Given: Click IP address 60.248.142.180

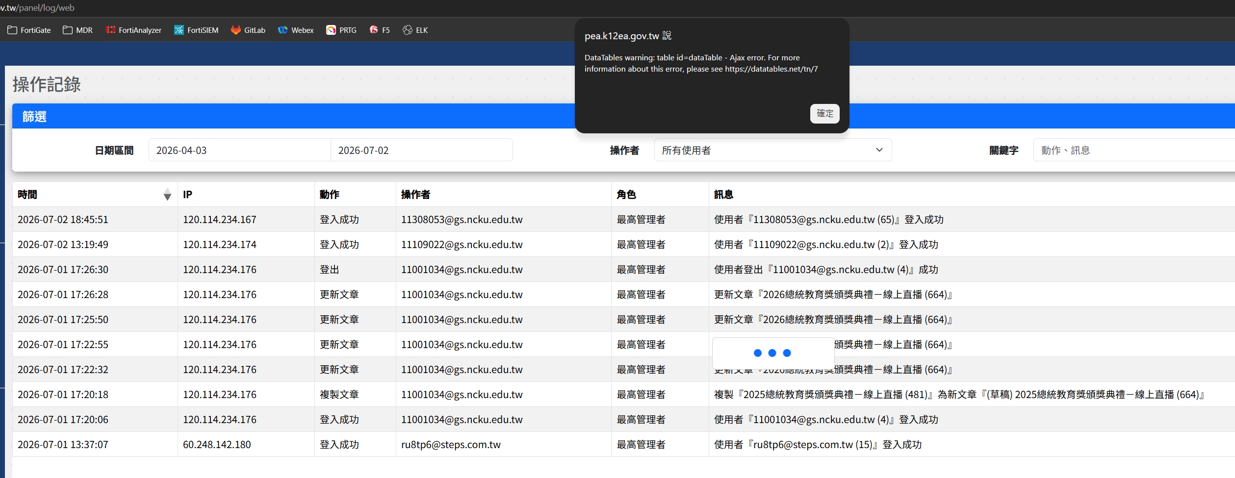Looking at the screenshot, I should (x=217, y=445).
